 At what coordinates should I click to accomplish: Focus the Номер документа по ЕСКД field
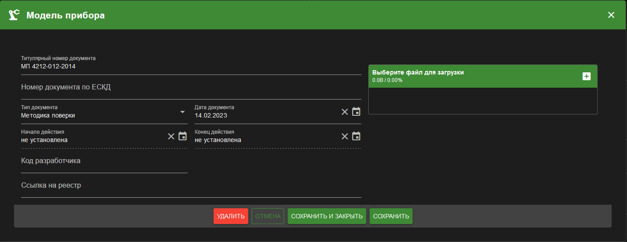pos(191,87)
